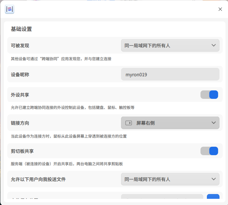
Task: Click the description starting with 服务端（被连接的设备）
Action: click(67, 164)
